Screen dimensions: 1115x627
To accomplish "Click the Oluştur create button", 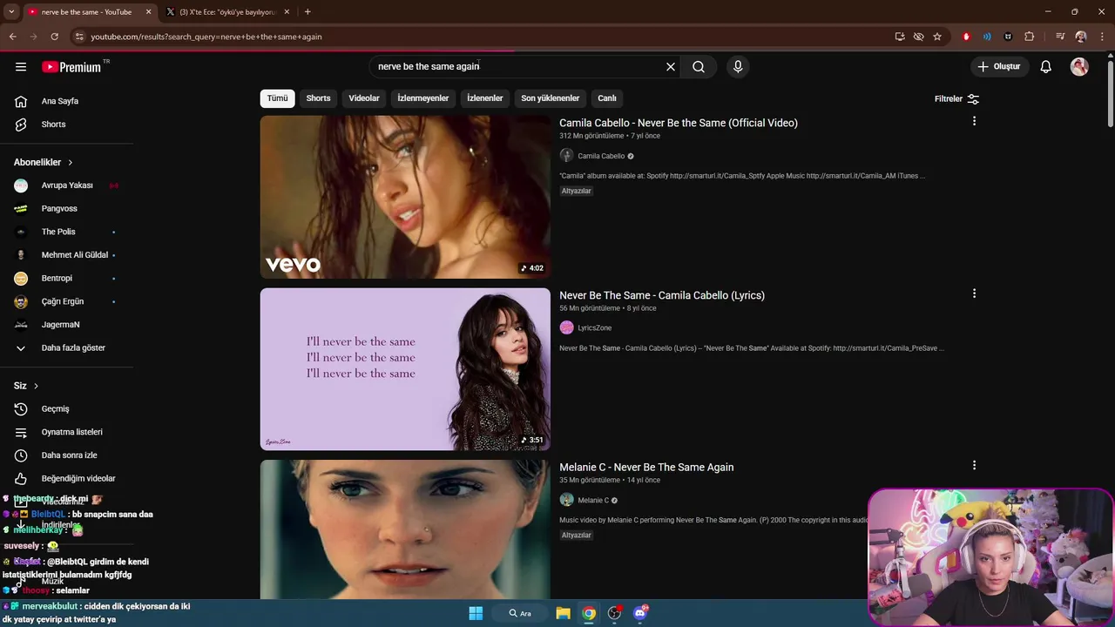I will click(x=999, y=67).
